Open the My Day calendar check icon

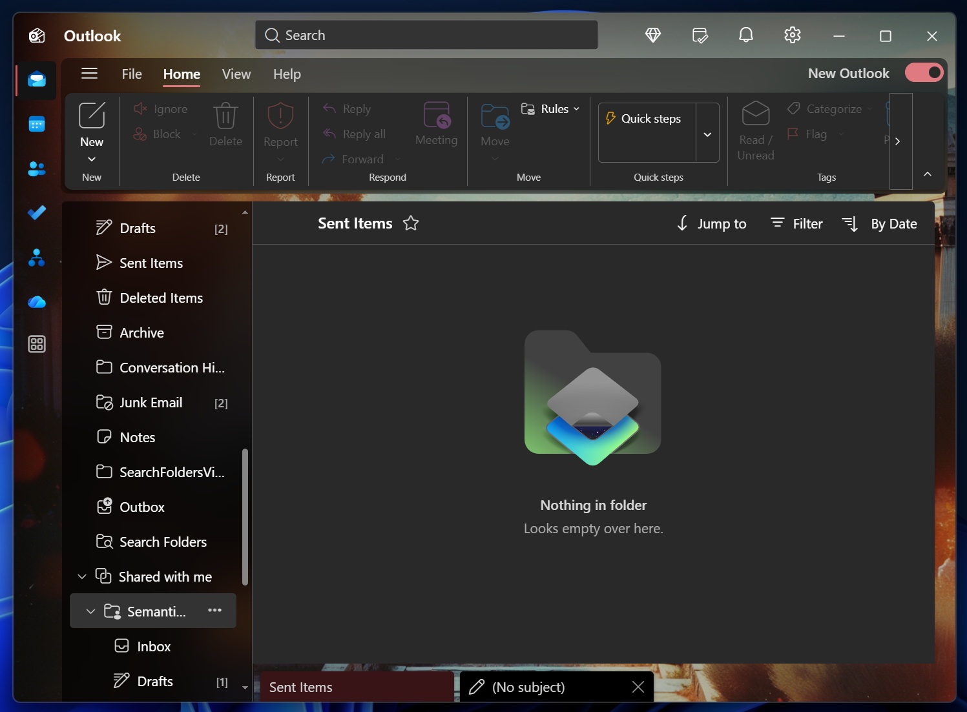click(700, 36)
